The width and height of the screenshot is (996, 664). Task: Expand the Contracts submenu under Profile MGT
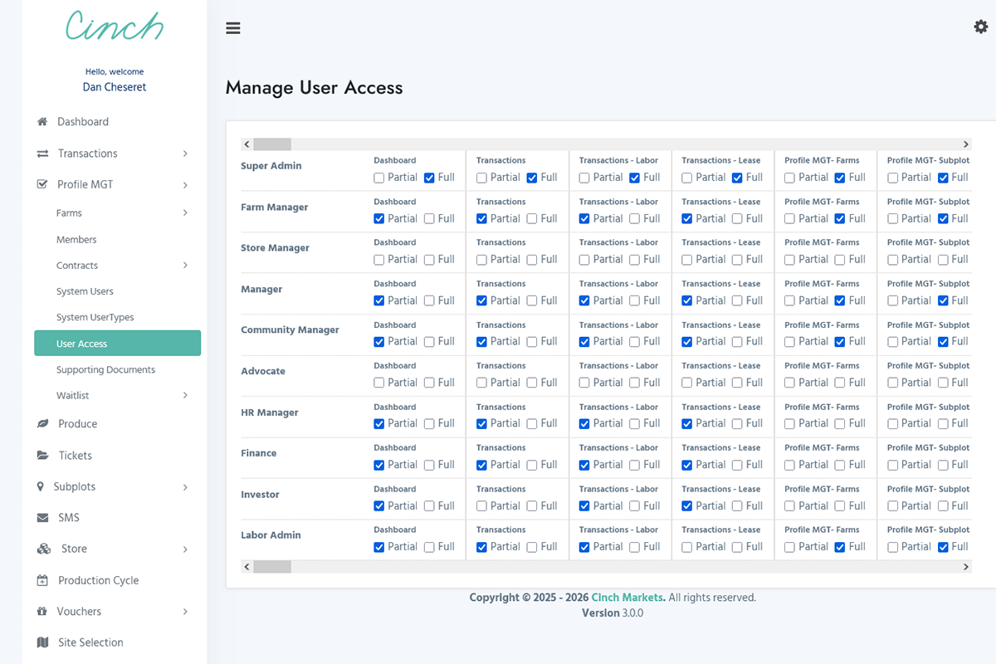[76, 265]
